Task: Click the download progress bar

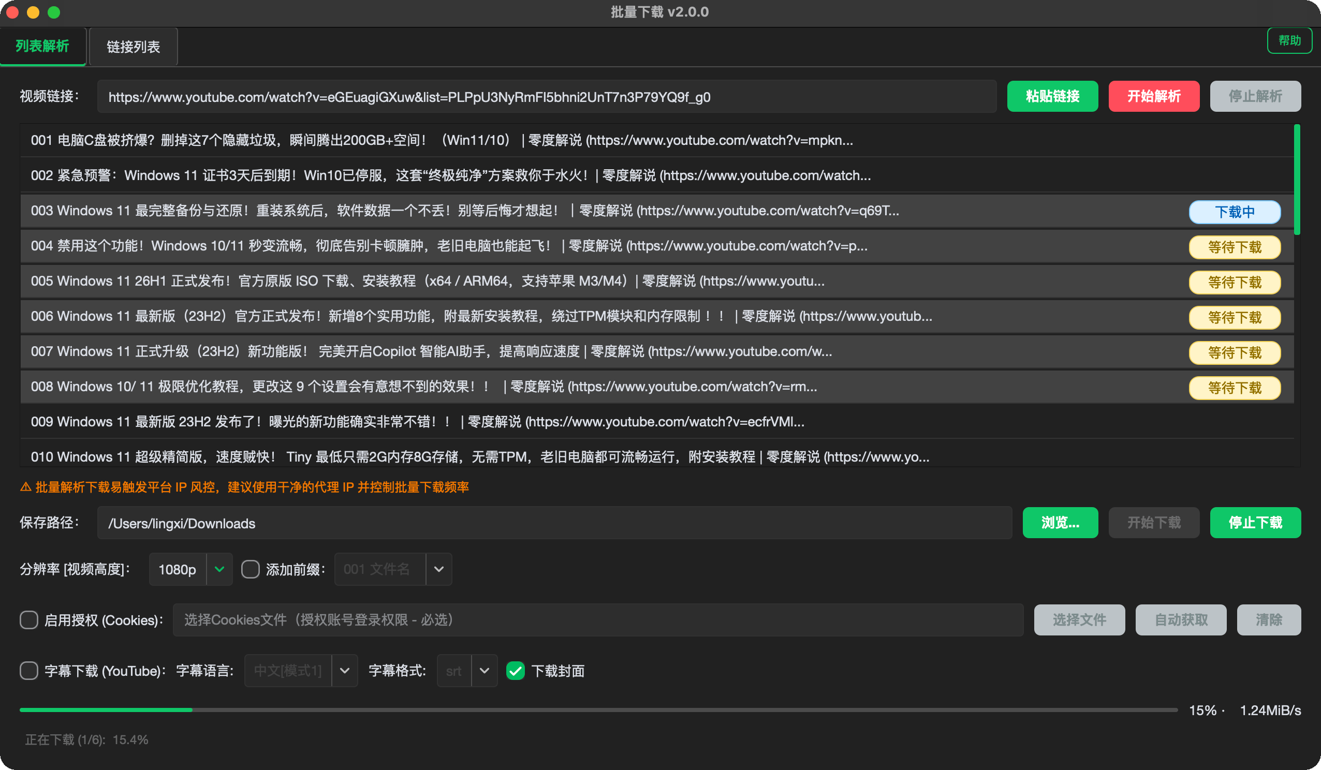Action: pos(598,710)
